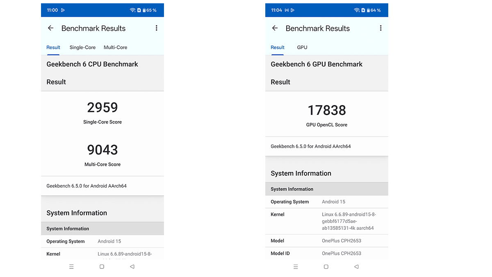Switch to the Multi-Core tab
This screenshot has width=492, height=277.
coord(115,48)
